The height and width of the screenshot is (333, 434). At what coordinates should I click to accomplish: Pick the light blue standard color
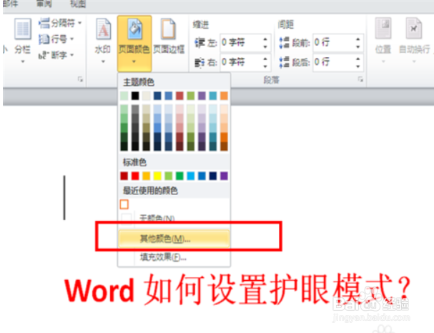(x=191, y=176)
